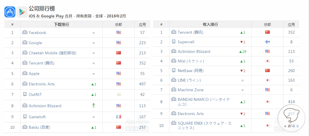The width and height of the screenshot is (309, 136).
Task: Click the China flag next to Cheetah Mobile
Action: [x=118, y=53]
